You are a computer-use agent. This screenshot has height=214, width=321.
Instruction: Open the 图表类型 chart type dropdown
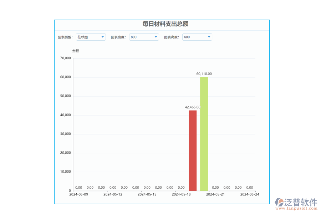click(91, 37)
